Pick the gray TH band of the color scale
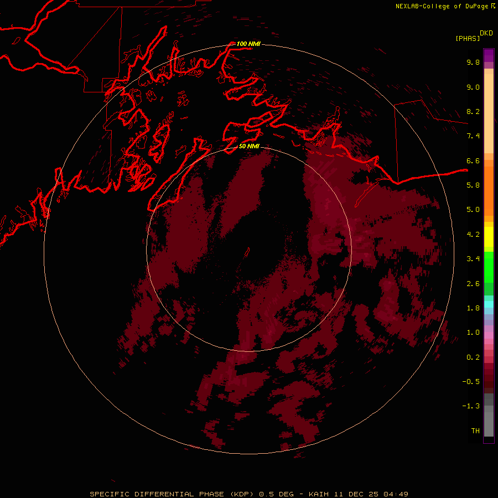Viewport: 498px width, 498px height. tap(489, 424)
